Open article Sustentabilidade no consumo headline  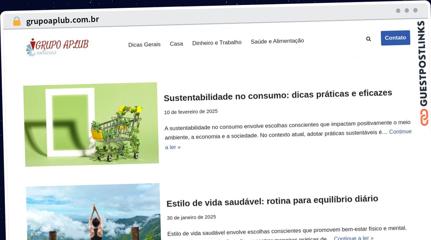[278, 95]
